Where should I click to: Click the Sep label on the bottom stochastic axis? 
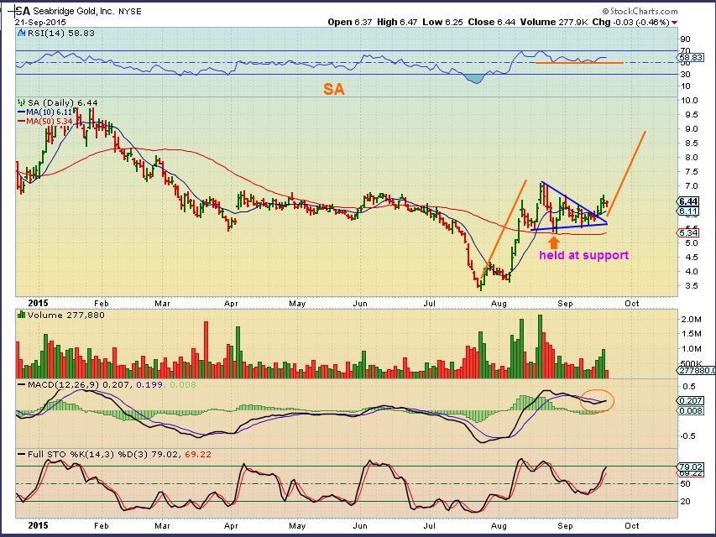pyautogui.click(x=565, y=525)
